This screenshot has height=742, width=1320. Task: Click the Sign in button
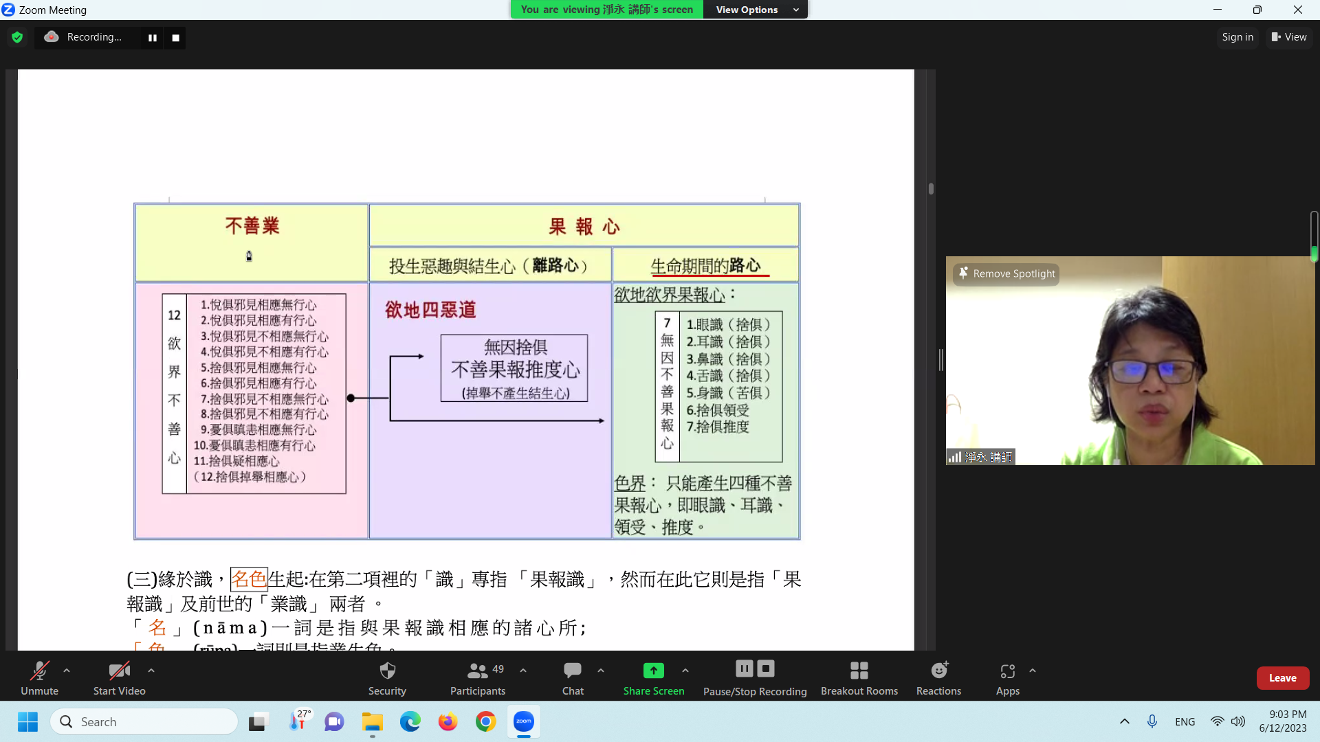[1237, 37]
